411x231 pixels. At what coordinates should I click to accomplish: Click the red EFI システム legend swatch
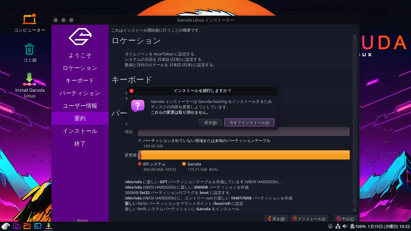pyautogui.click(x=140, y=164)
